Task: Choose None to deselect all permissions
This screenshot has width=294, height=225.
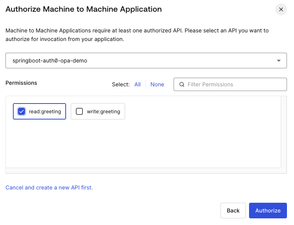Action: coord(157,84)
